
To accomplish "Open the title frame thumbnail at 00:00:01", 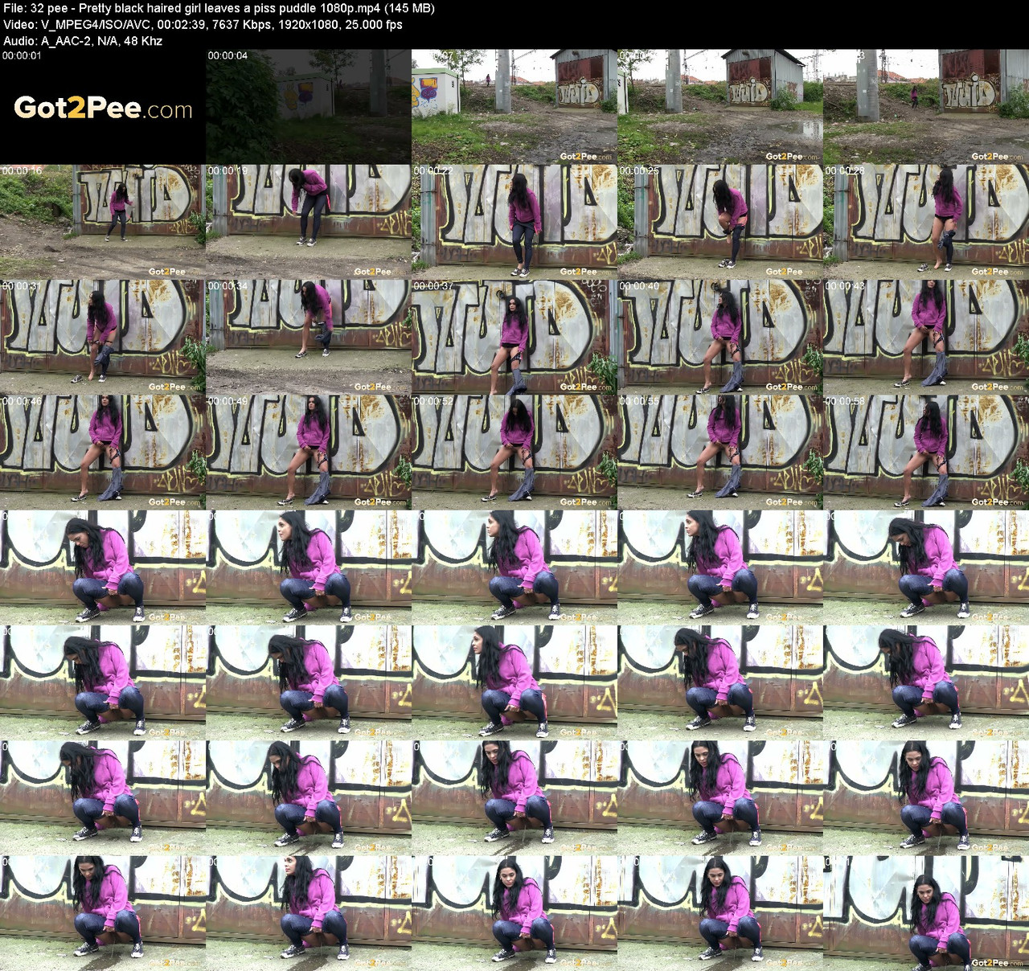I will click(103, 107).
